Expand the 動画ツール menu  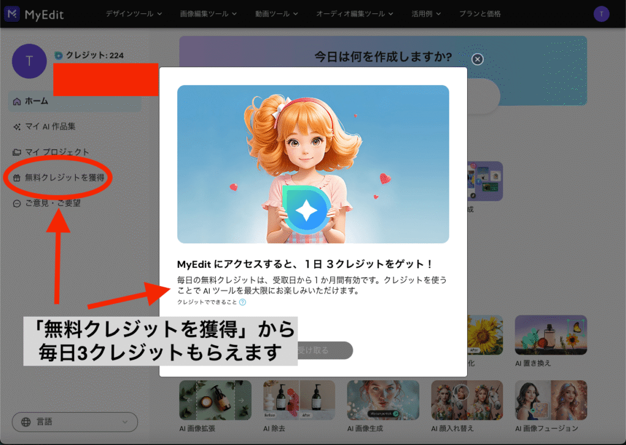pos(277,13)
